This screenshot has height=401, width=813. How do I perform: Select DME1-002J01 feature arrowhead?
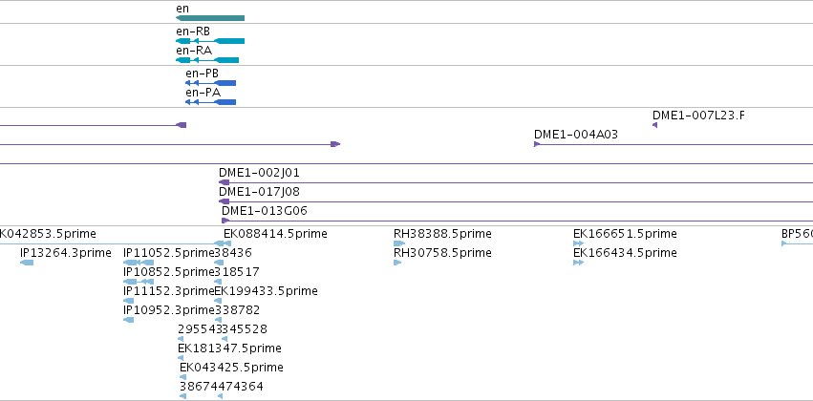[x=224, y=182]
